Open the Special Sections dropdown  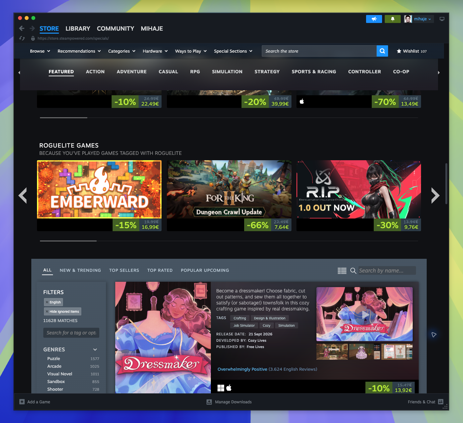click(233, 51)
